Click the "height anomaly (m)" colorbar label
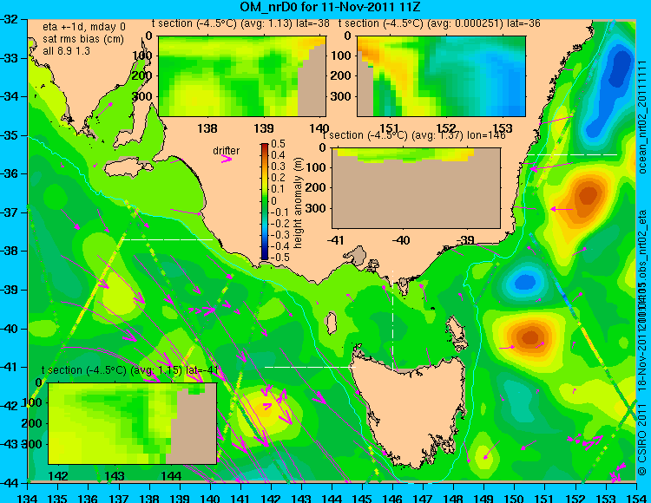The height and width of the screenshot is (503, 651). click(x=297, y=203)
